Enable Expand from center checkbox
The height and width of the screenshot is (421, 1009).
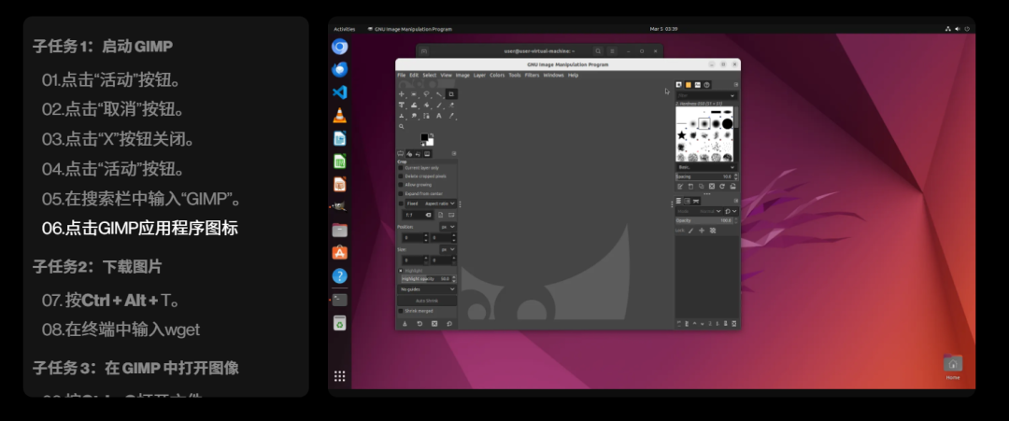click(x=400, y=193)
